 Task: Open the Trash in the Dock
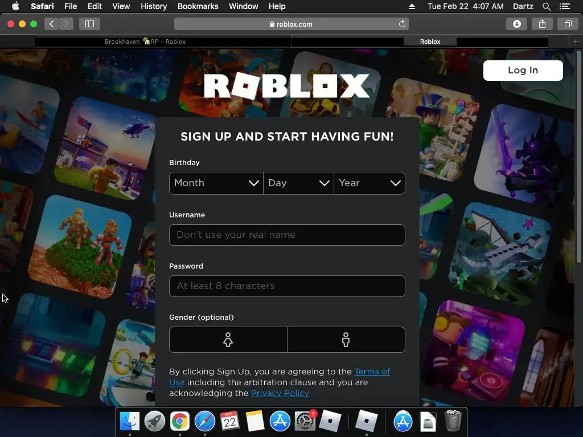[453, 420]
